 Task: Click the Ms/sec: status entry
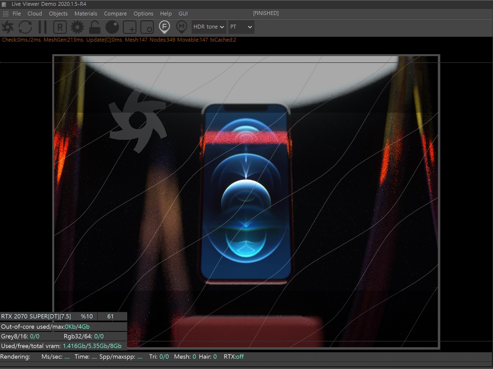[x=55, y=357]
